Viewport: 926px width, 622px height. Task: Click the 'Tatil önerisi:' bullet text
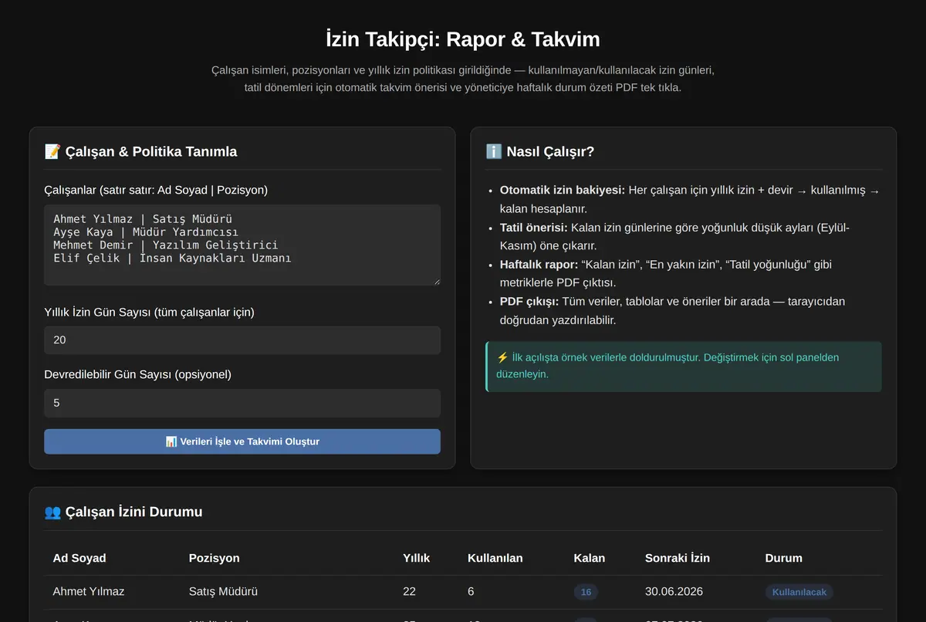pos(534,227)
